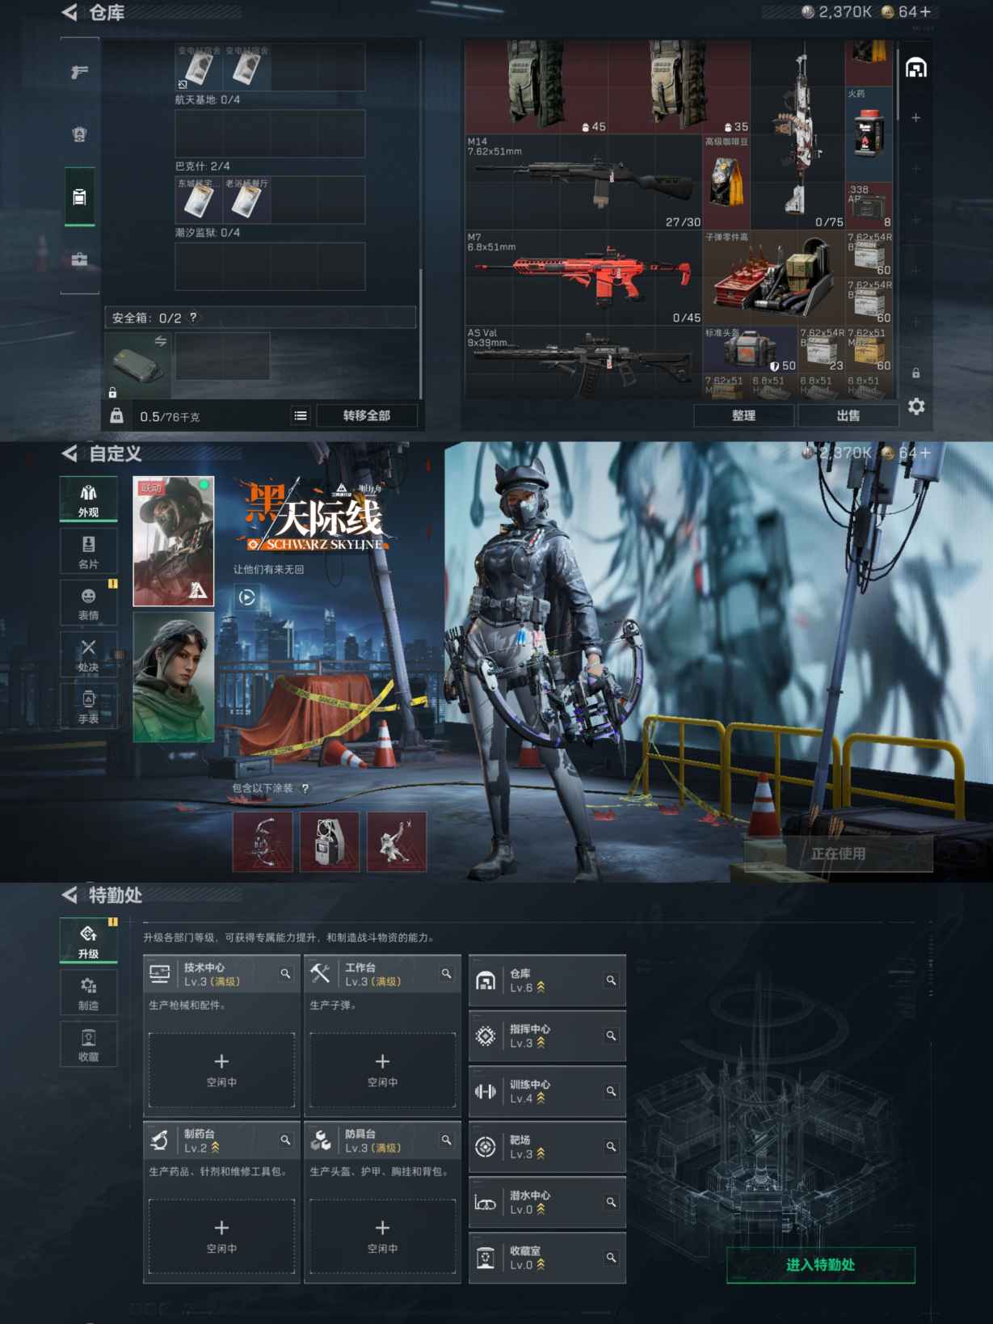
Task: Play the skin preview video
Action: 246,597
